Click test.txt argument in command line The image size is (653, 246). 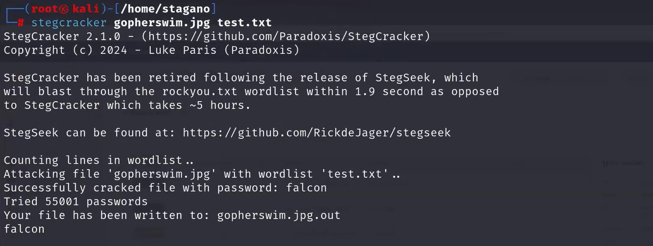pos(244,22)
